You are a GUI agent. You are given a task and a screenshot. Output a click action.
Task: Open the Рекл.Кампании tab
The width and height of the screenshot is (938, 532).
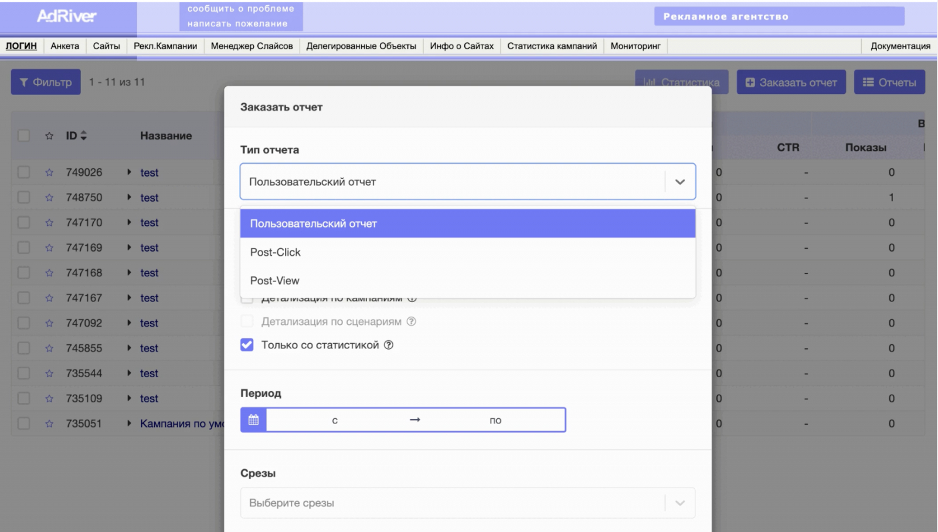tap(165, 46)
